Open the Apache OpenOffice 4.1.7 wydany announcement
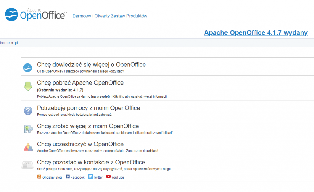 click(256, 32)
